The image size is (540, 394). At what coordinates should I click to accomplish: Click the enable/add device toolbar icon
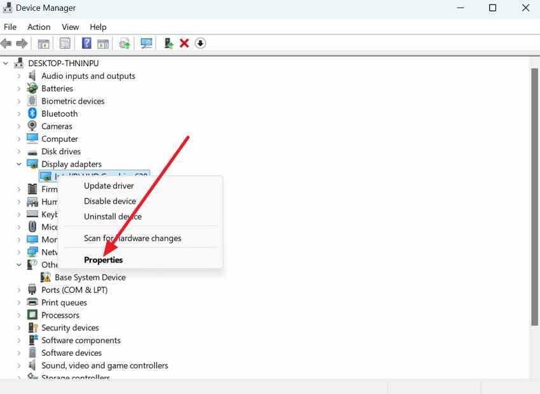tap(168, 43)
